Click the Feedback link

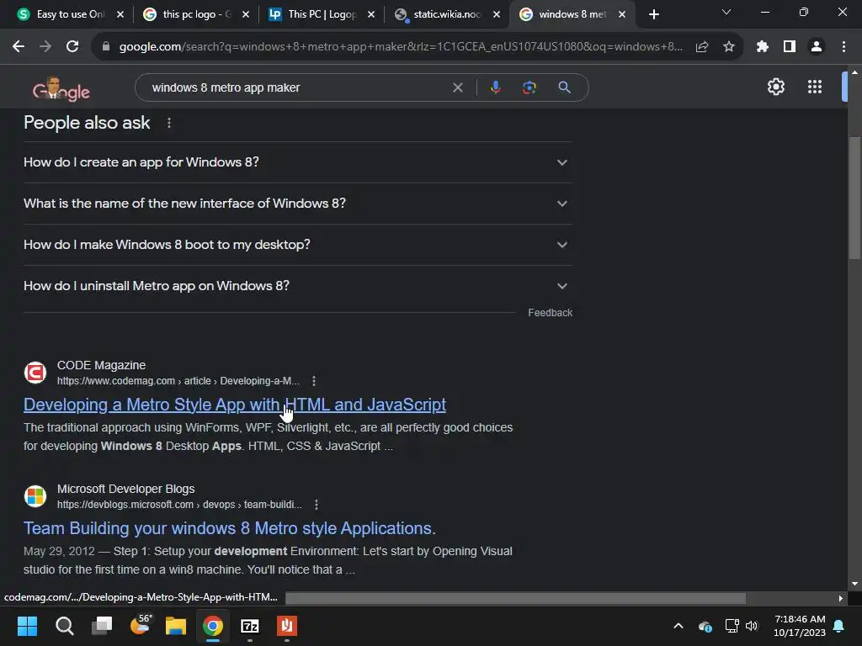click(x=550, y=313)
